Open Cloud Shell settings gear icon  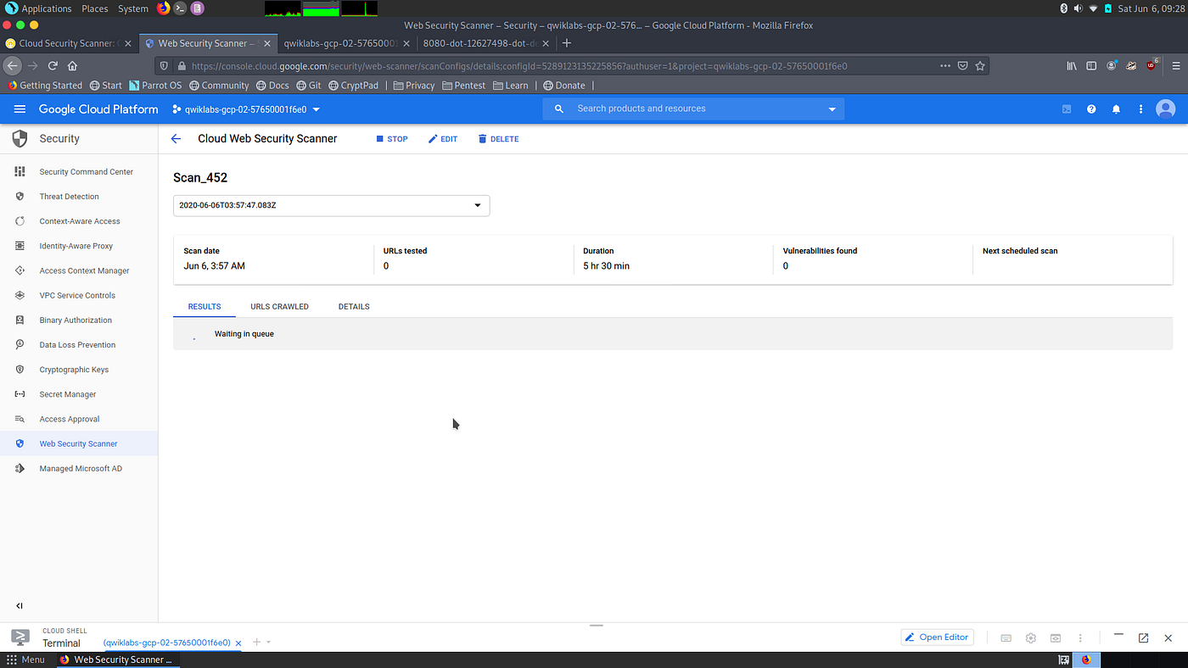coord(1030,637)
